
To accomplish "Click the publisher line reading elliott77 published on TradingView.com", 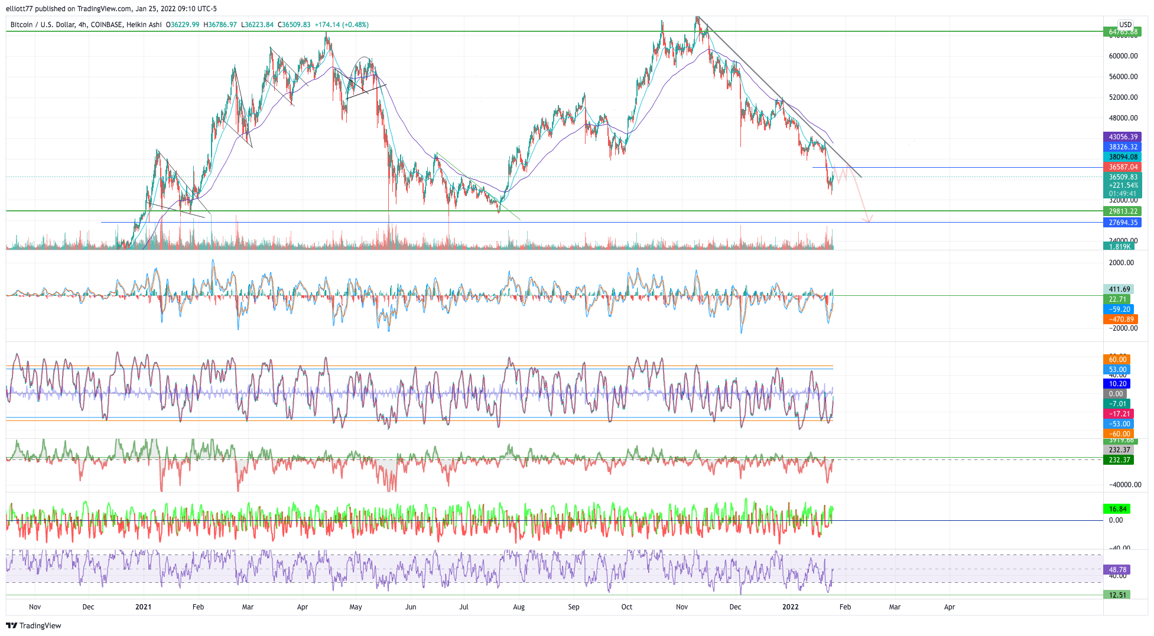I will [x=111, y=8].
